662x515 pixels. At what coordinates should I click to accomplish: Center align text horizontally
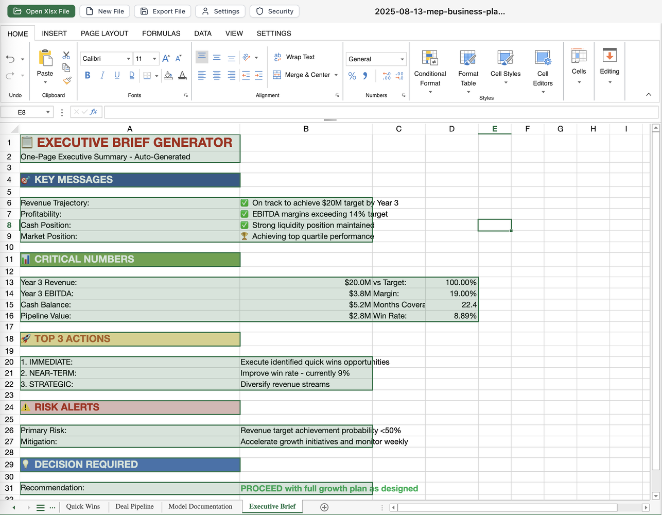click(217, 76)
